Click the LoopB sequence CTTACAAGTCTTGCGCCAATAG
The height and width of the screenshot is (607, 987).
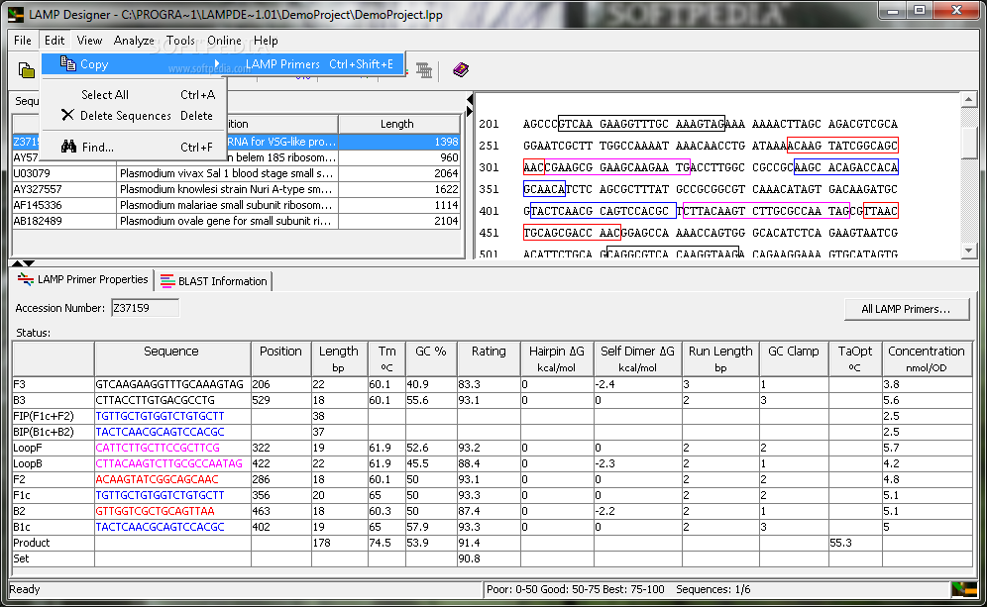coord(168,463)
